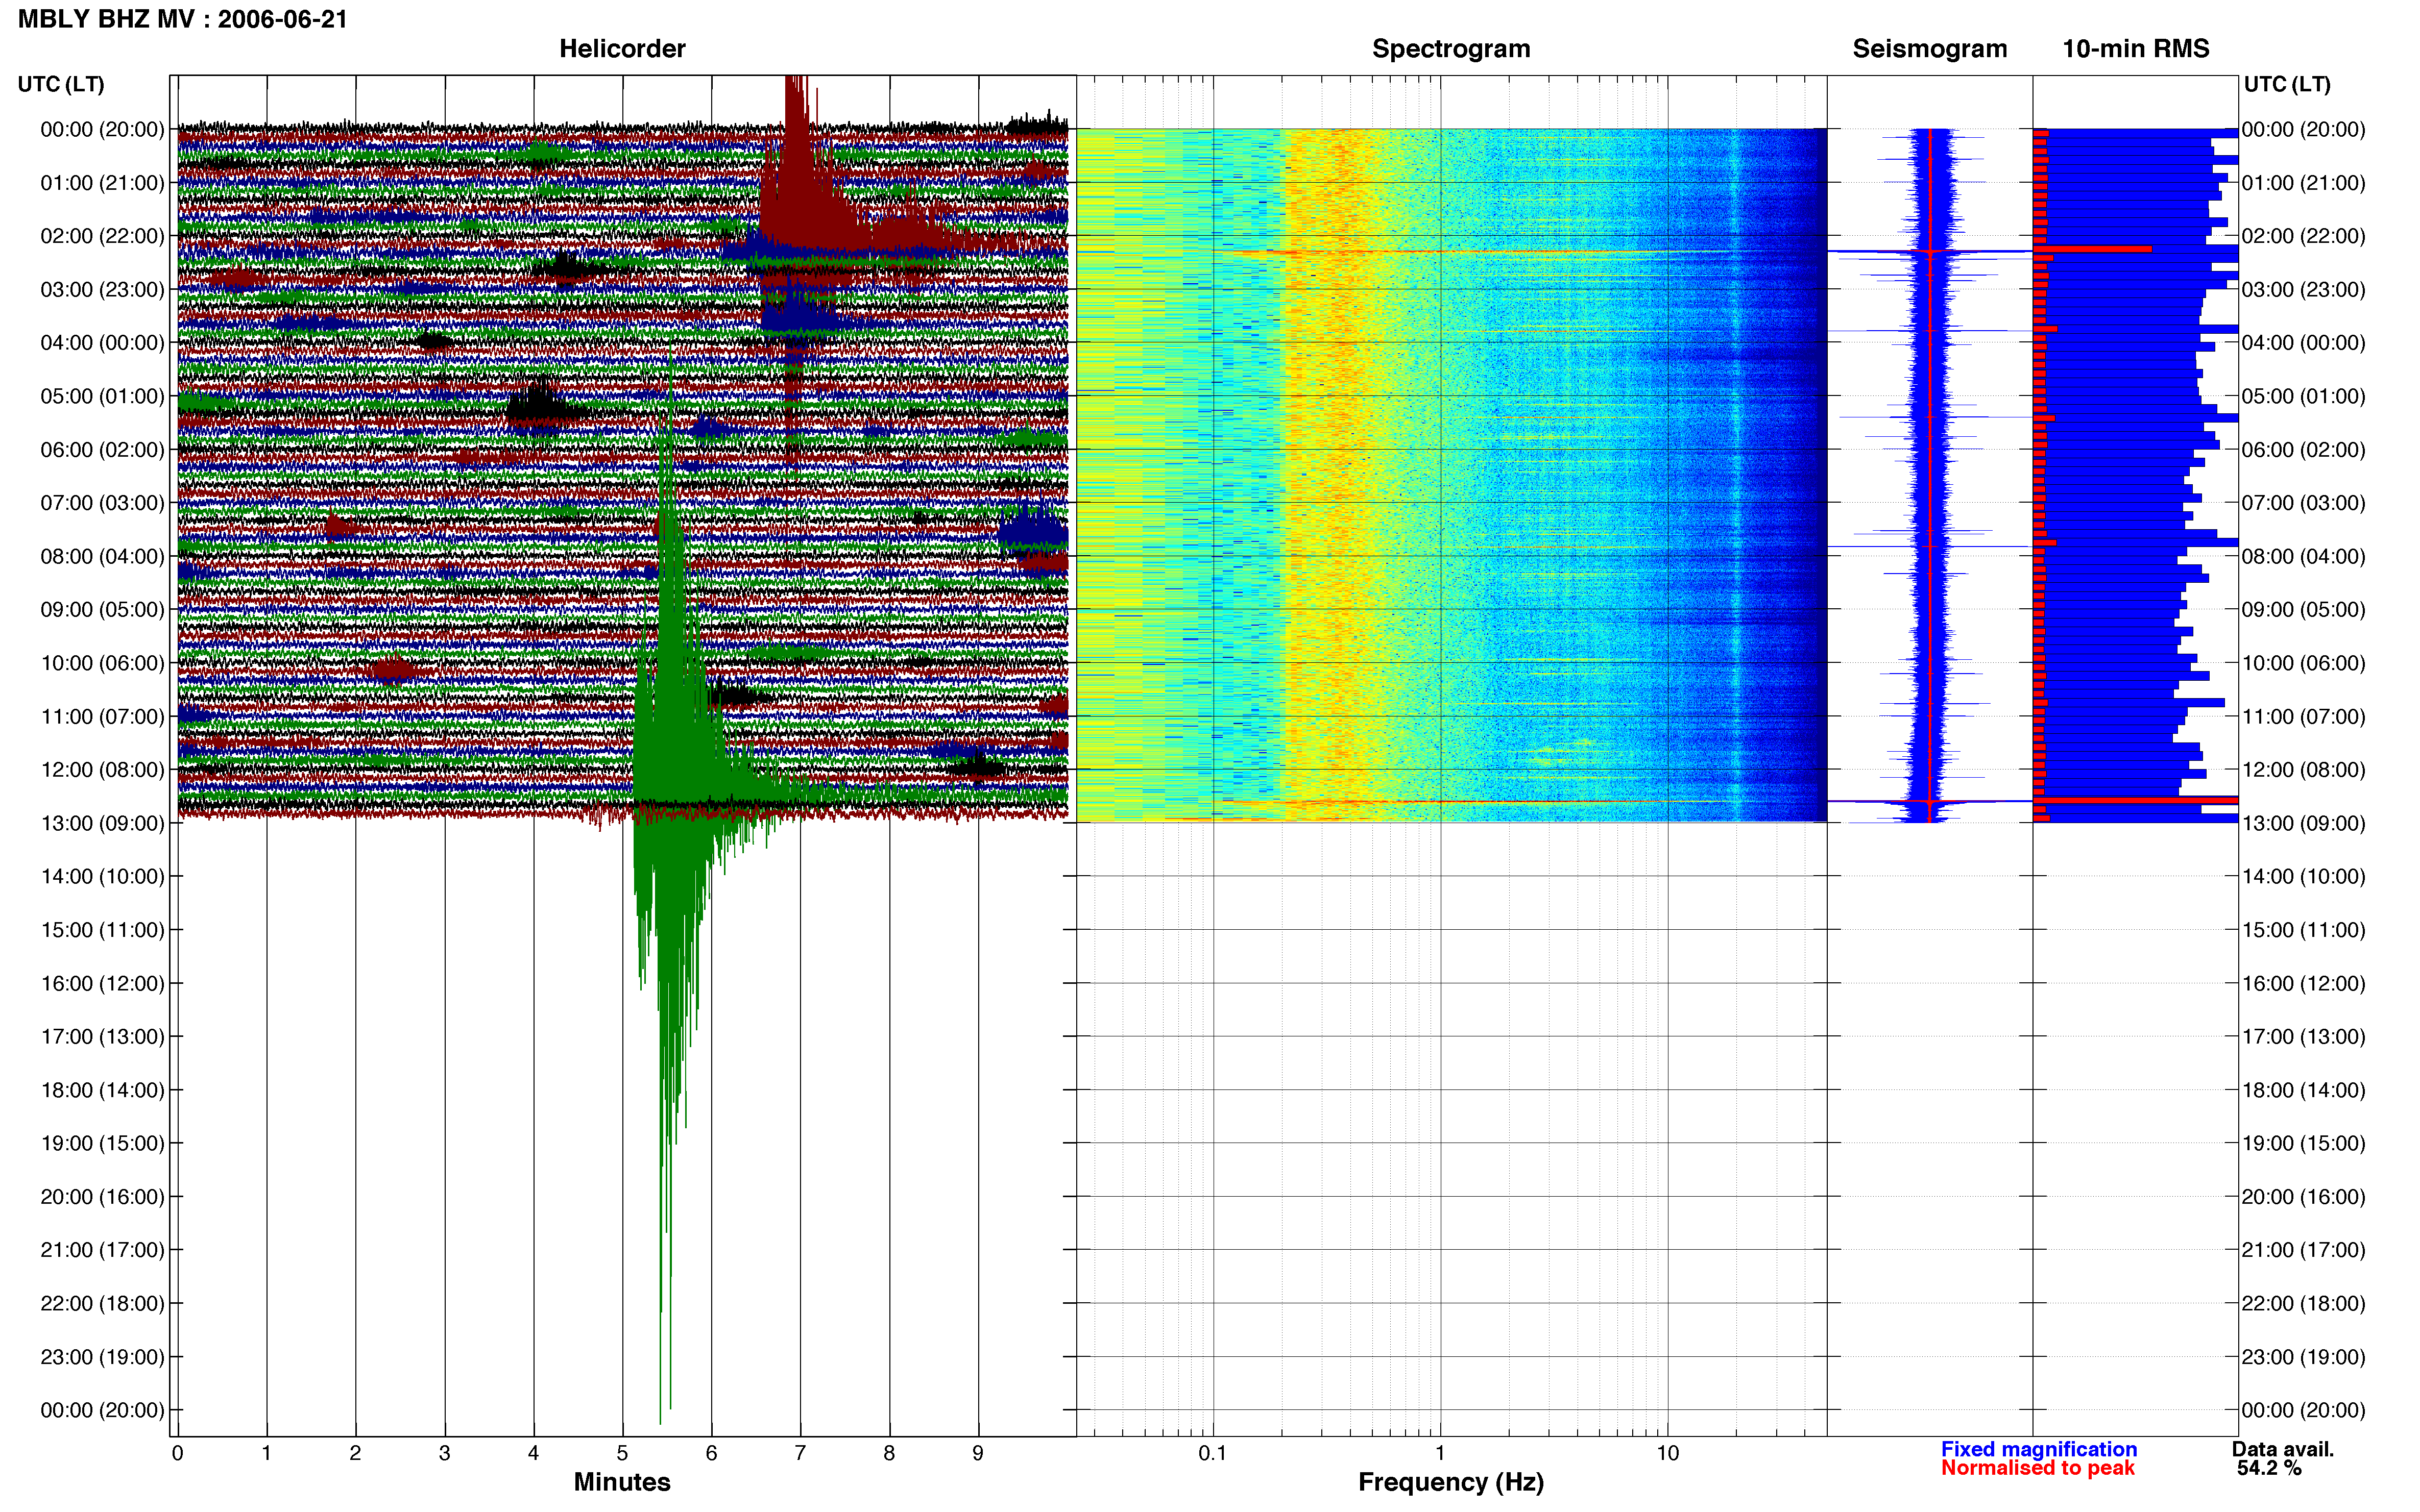Click the '5' tick on the Minutes axis
The image size is (2420, 1512).
pyautogui.click(x=622, y=1453)
